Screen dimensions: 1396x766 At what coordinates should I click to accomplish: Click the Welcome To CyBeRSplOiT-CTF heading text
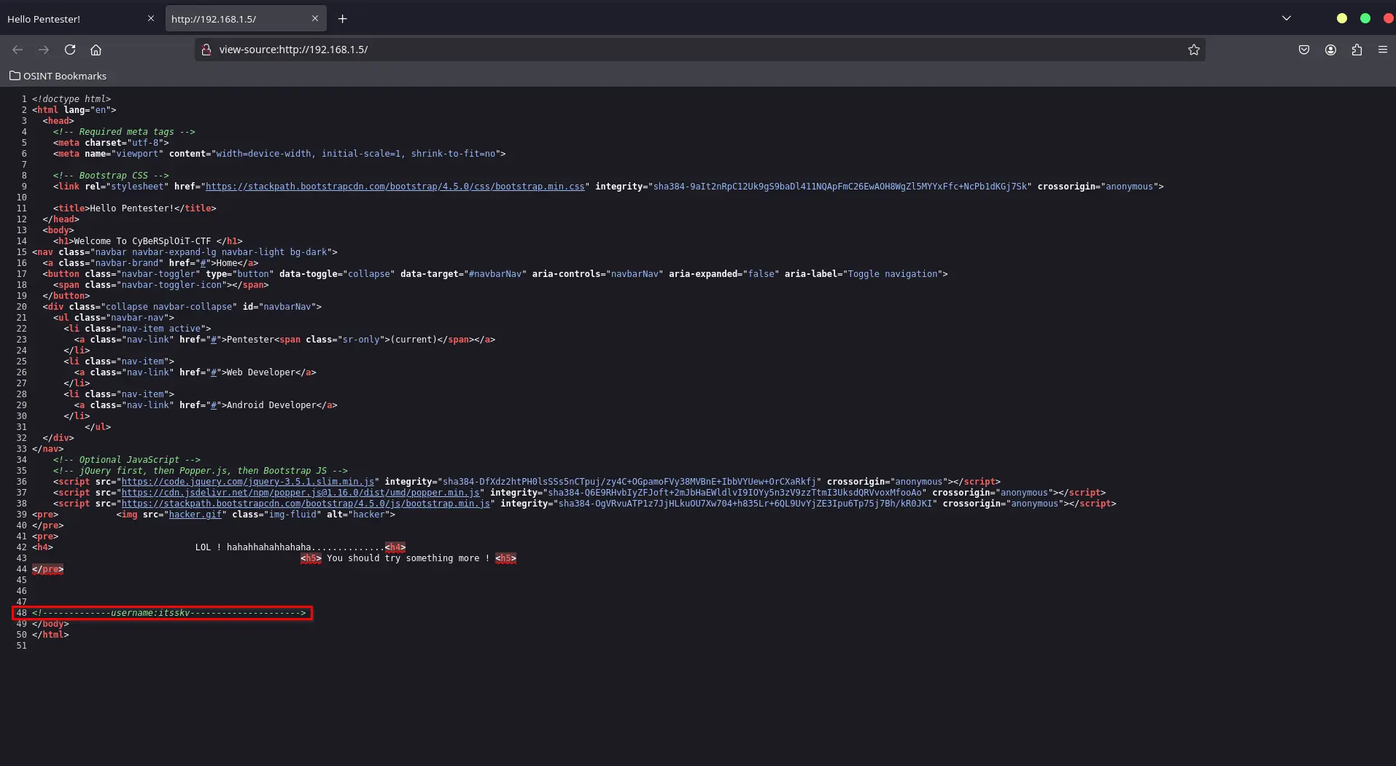[x=142, y=241]
